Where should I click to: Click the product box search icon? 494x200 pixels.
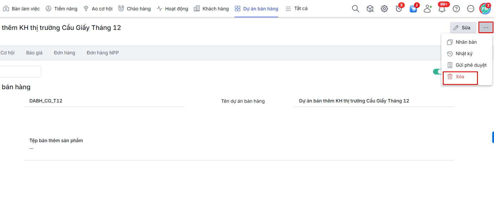point(370,9)
